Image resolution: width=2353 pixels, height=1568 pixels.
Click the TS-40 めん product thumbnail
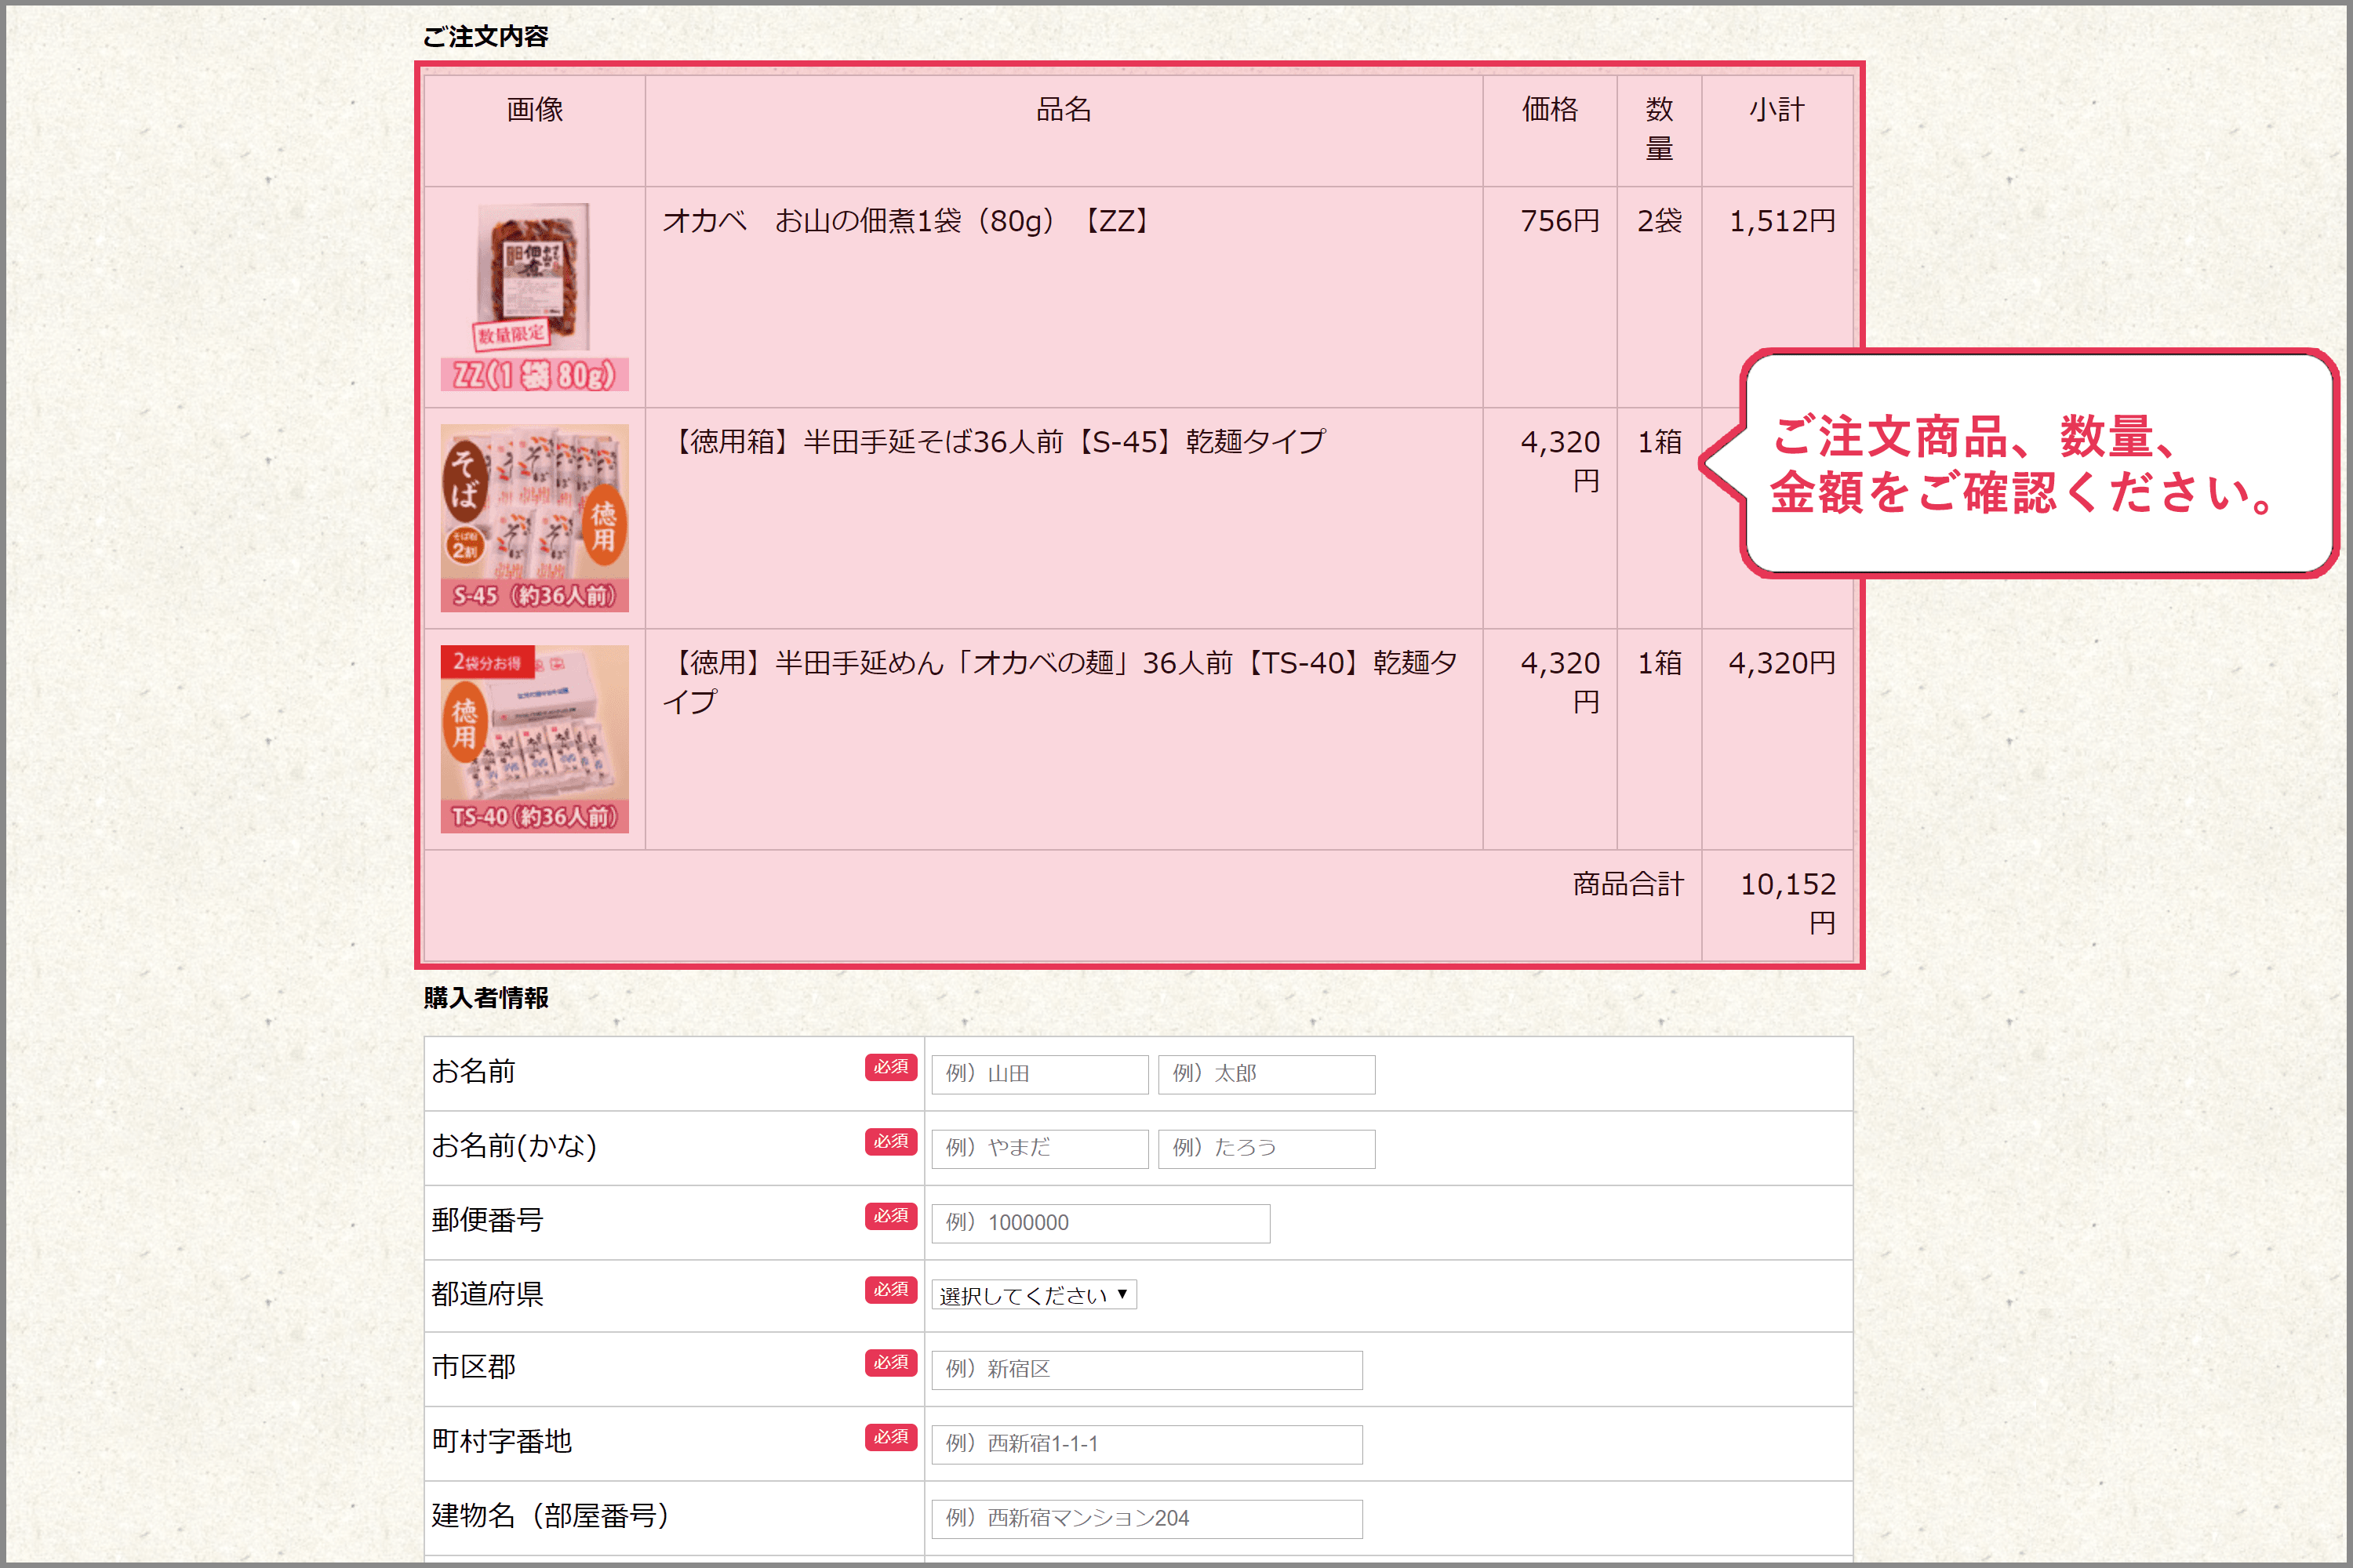pyautogui.click(x=534, y=739)
